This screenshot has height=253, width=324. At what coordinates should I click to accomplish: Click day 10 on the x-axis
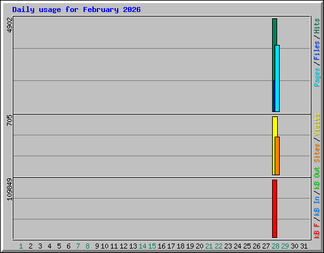click(104, 246)
